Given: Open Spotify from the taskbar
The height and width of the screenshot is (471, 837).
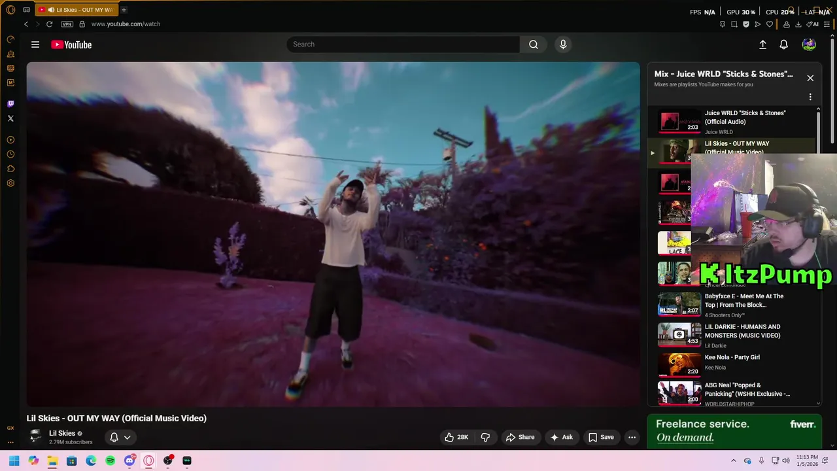Looking at the screenshot, I should coord(110,461).
